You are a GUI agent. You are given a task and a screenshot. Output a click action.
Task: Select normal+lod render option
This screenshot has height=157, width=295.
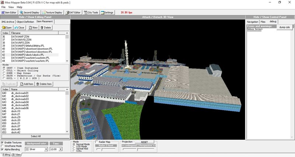(74, 149)
